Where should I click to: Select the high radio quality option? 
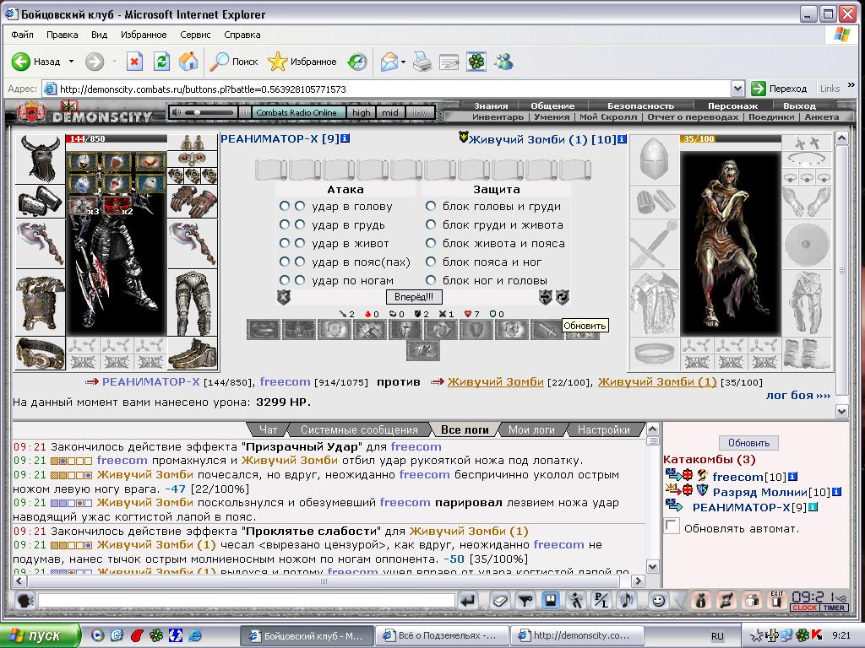[362, 112]
